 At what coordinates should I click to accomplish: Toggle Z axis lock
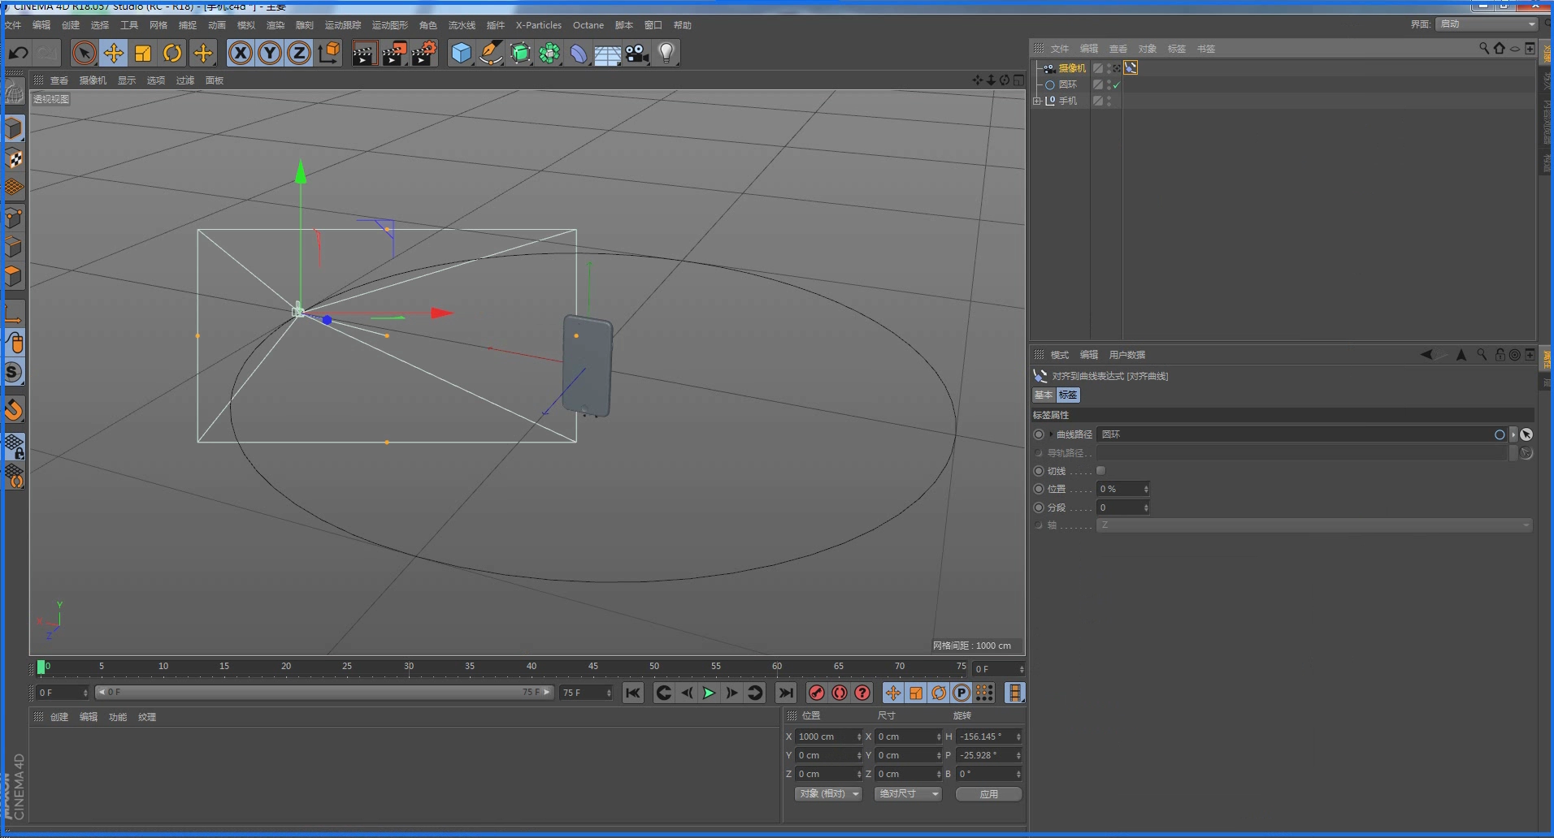point(299,54)
